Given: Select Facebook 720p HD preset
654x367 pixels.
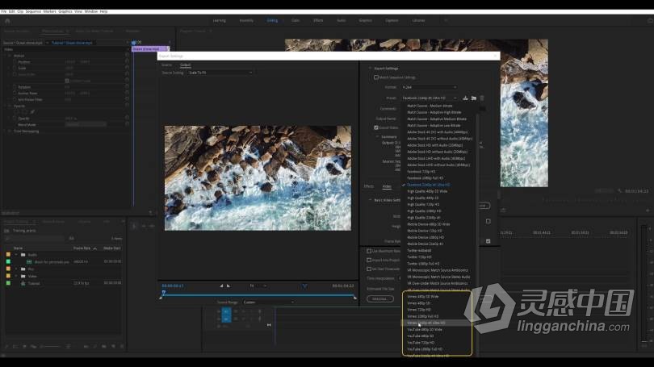Looking at the screenshot, I should (421, 172).
